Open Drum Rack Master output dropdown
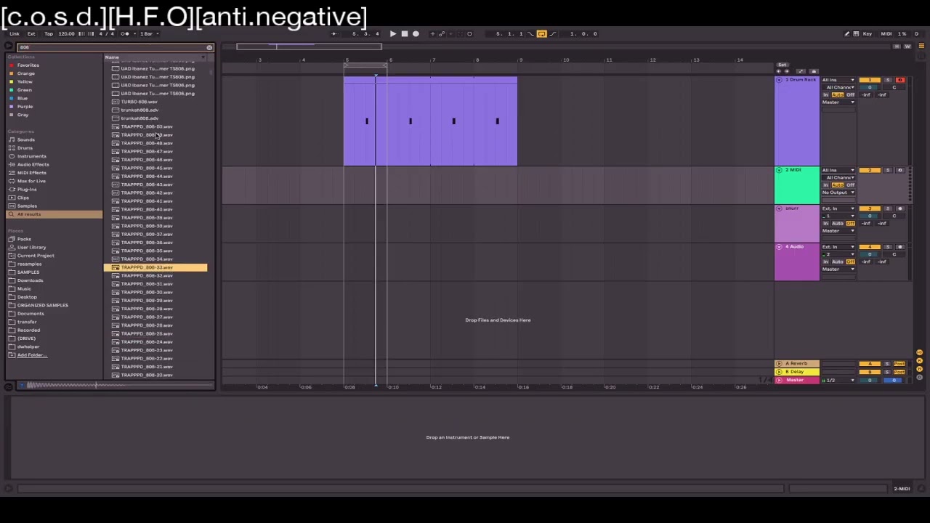This screenshot has width=930, height=523. pyautogui.click(x=838, y=102)
